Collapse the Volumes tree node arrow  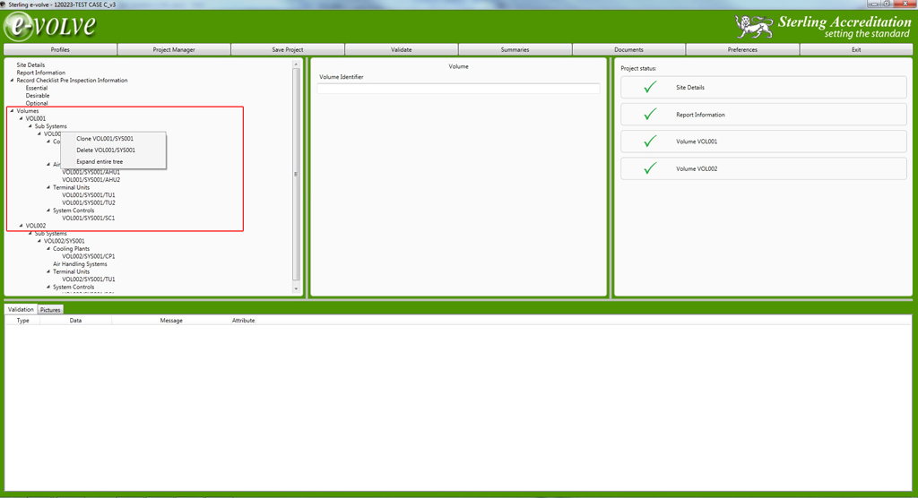13,110
